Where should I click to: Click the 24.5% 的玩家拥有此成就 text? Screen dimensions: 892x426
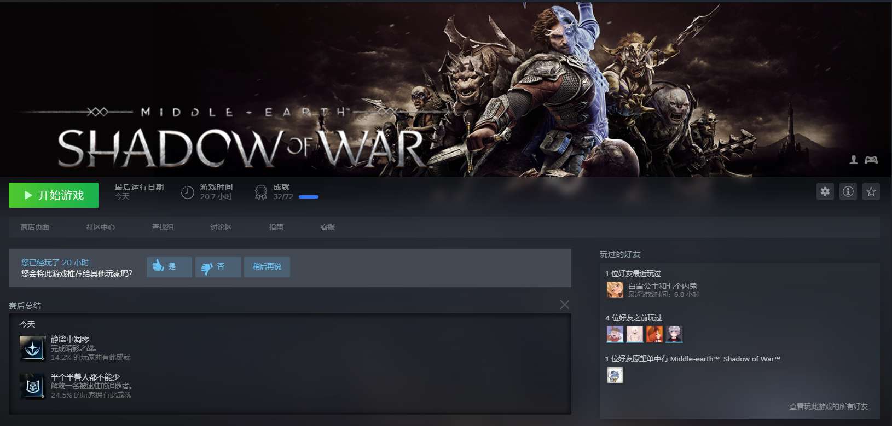pyautogui.click(x=91, y=395)
